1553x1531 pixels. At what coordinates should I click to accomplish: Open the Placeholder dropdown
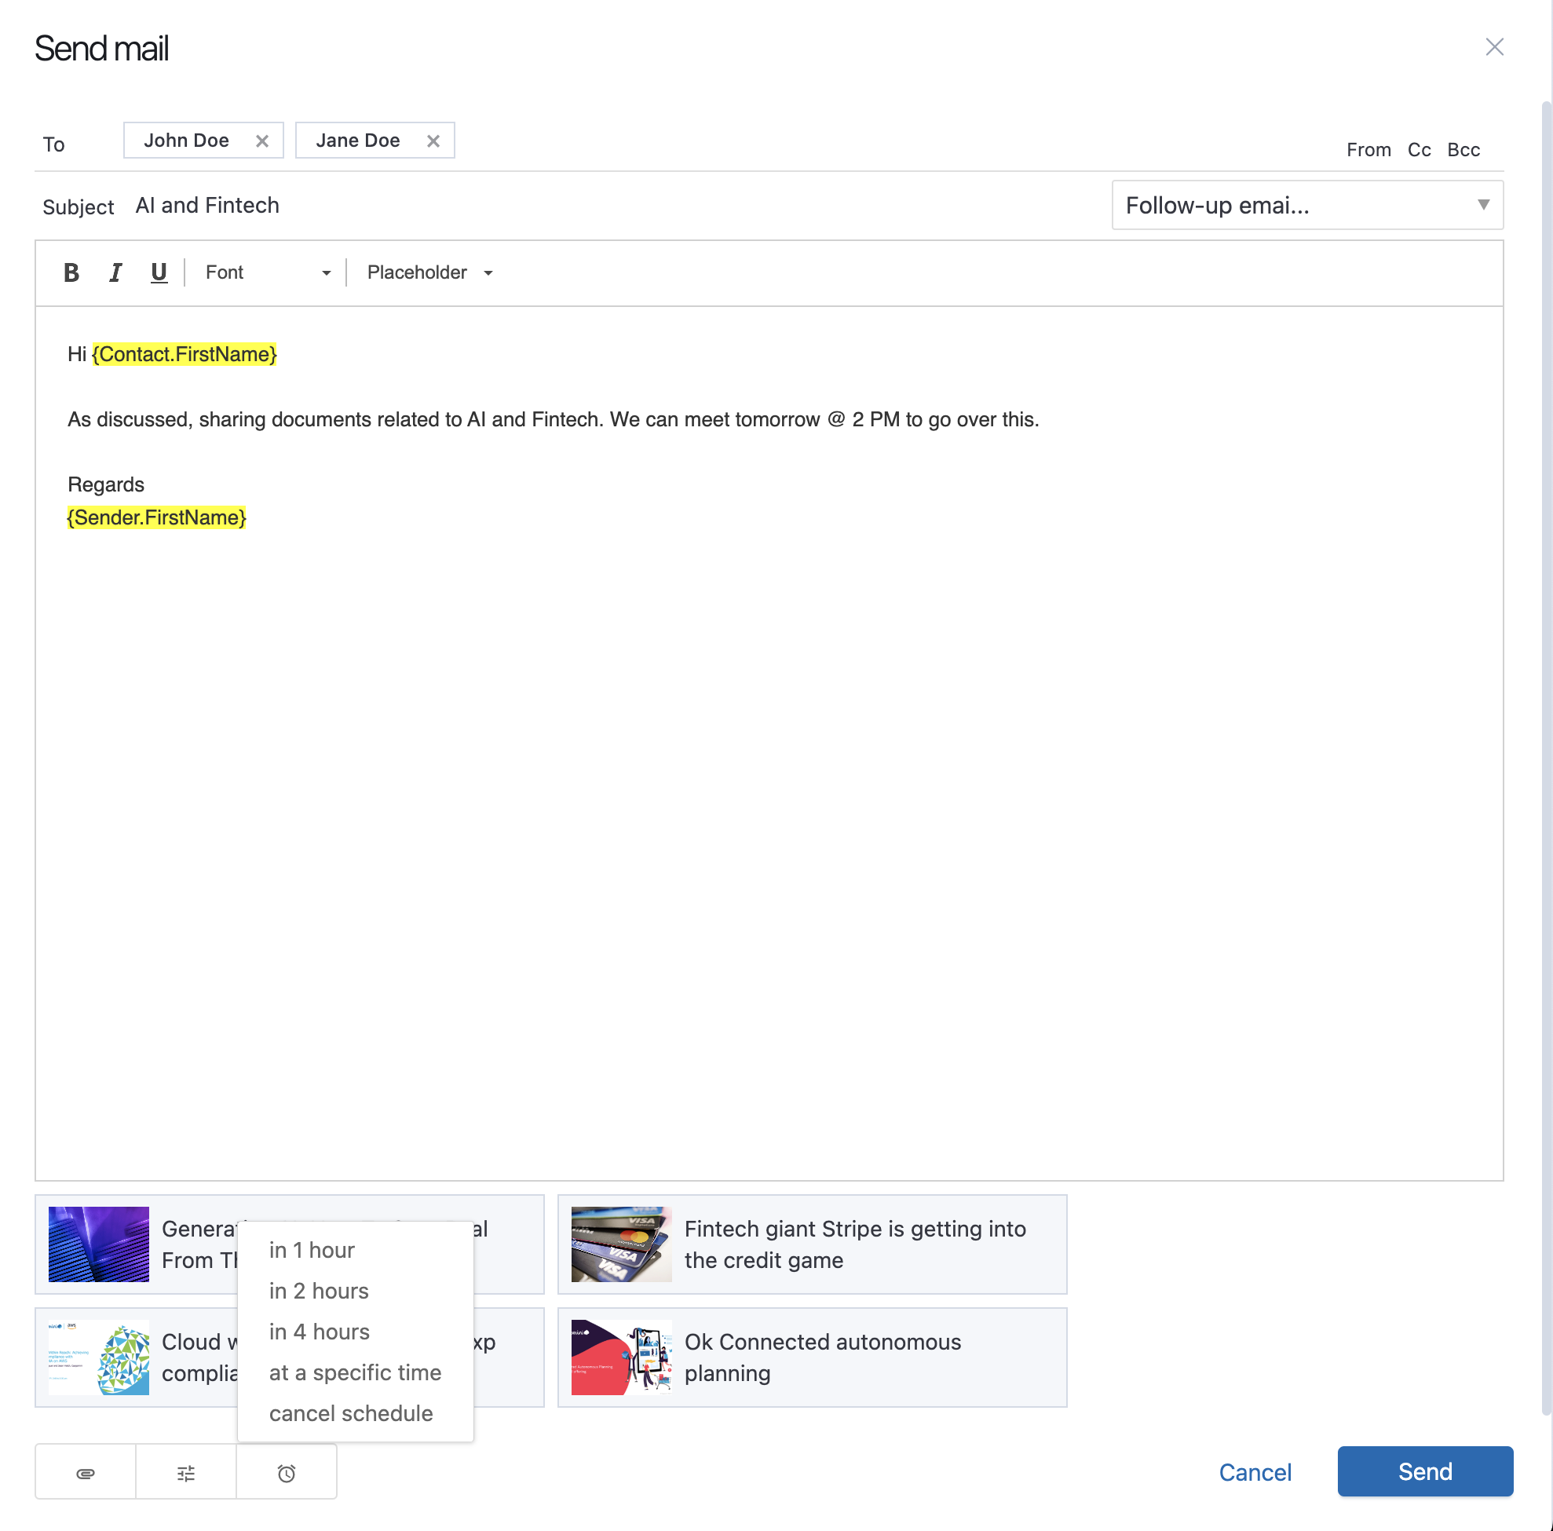429,272
